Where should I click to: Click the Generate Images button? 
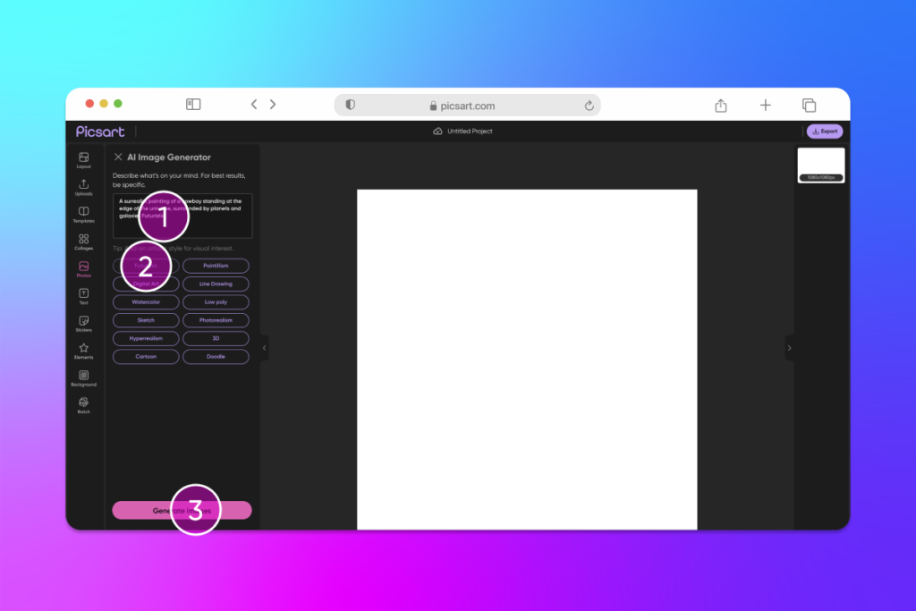pyautogui.click(x=182, y=510)
